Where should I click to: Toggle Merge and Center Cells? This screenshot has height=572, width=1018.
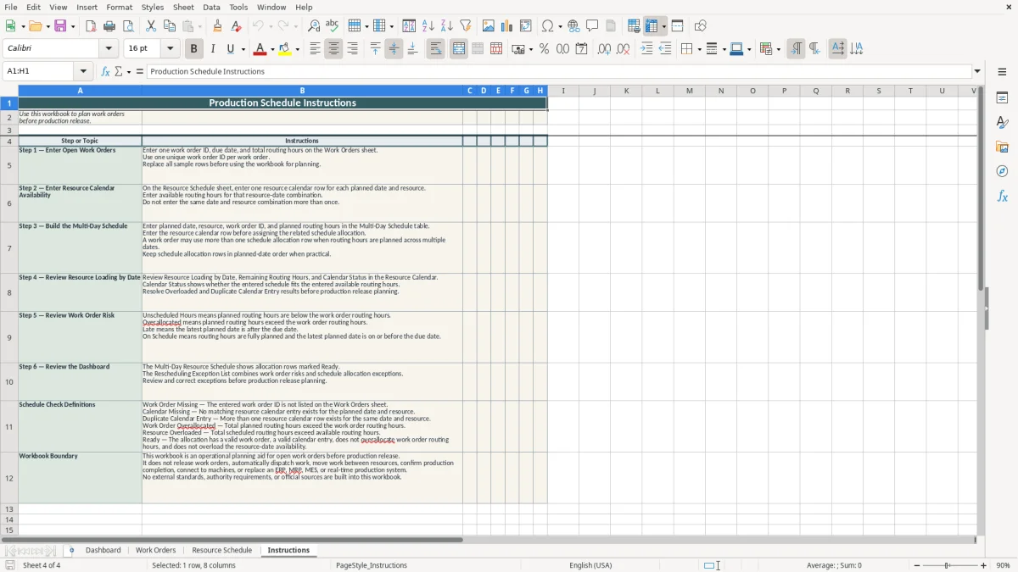click(459, 49)
